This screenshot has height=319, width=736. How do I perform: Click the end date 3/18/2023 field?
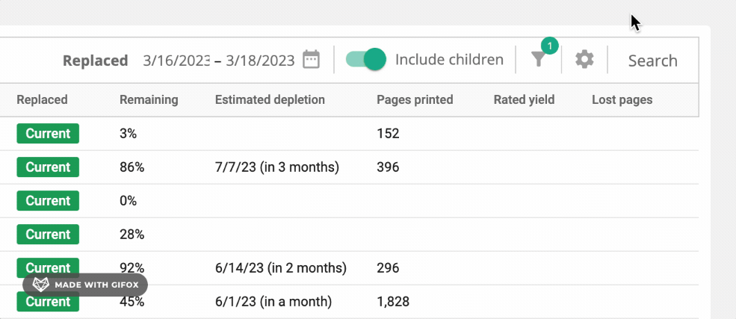[x=260, y=61]
